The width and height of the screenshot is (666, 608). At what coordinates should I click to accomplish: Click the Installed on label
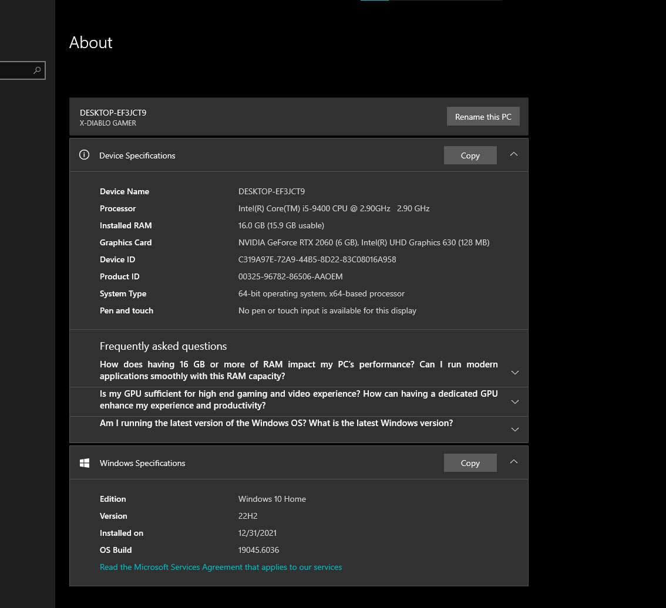[122, 533]
